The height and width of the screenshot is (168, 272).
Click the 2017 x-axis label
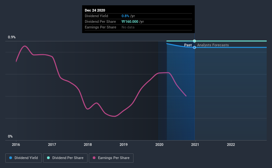point(52,145)
